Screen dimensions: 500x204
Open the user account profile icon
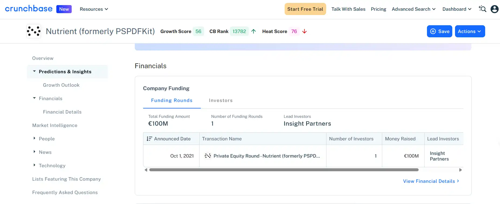point(494,9)
